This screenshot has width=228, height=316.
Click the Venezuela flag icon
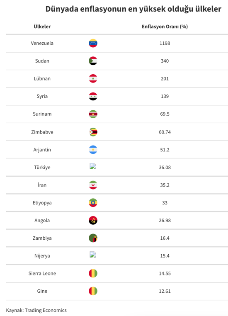(x=93, y=43)
